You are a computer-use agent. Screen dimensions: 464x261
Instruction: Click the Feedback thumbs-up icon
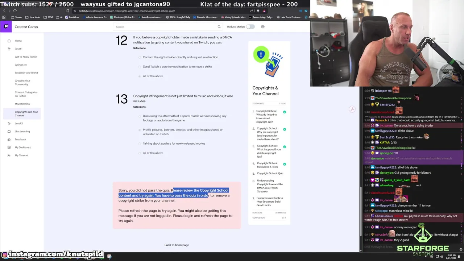tap(9, 139)
